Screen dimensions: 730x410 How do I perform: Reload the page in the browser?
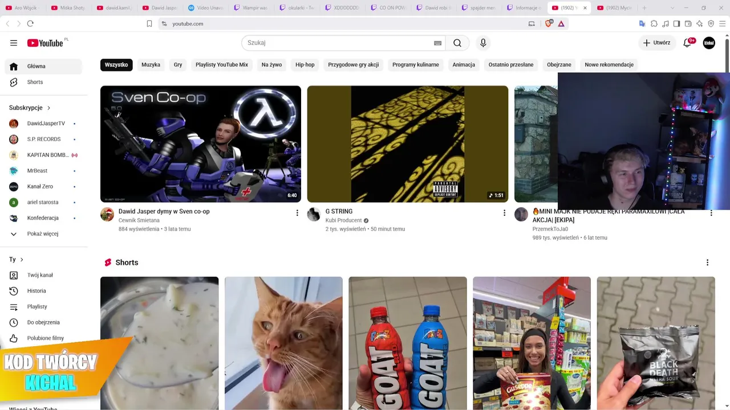[30, 23]
